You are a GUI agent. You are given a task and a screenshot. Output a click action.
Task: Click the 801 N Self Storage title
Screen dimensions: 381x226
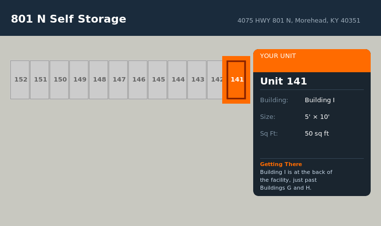tap(68, 19)
